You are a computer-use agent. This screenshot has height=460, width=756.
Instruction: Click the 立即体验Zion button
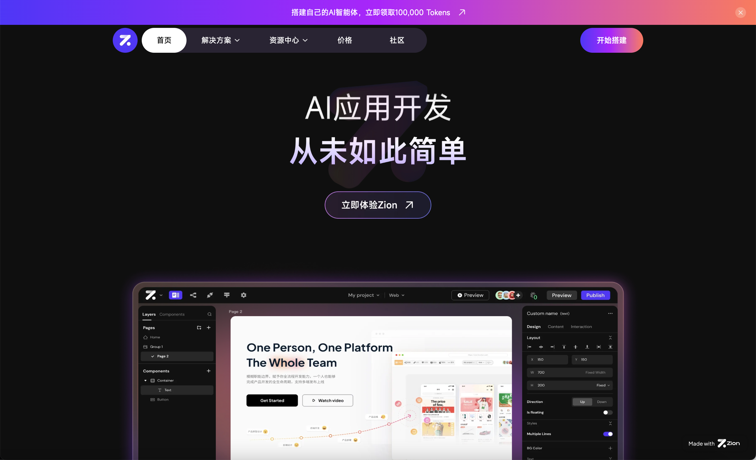click(377, 205)
